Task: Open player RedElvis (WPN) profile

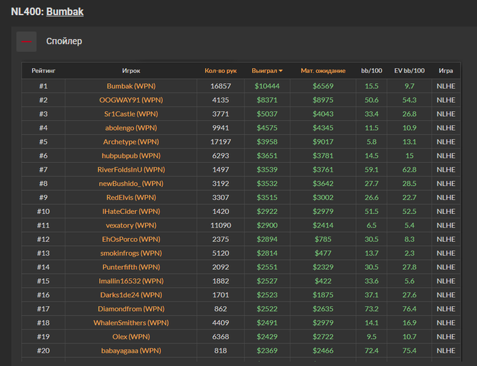Action: tap(131, 198)
